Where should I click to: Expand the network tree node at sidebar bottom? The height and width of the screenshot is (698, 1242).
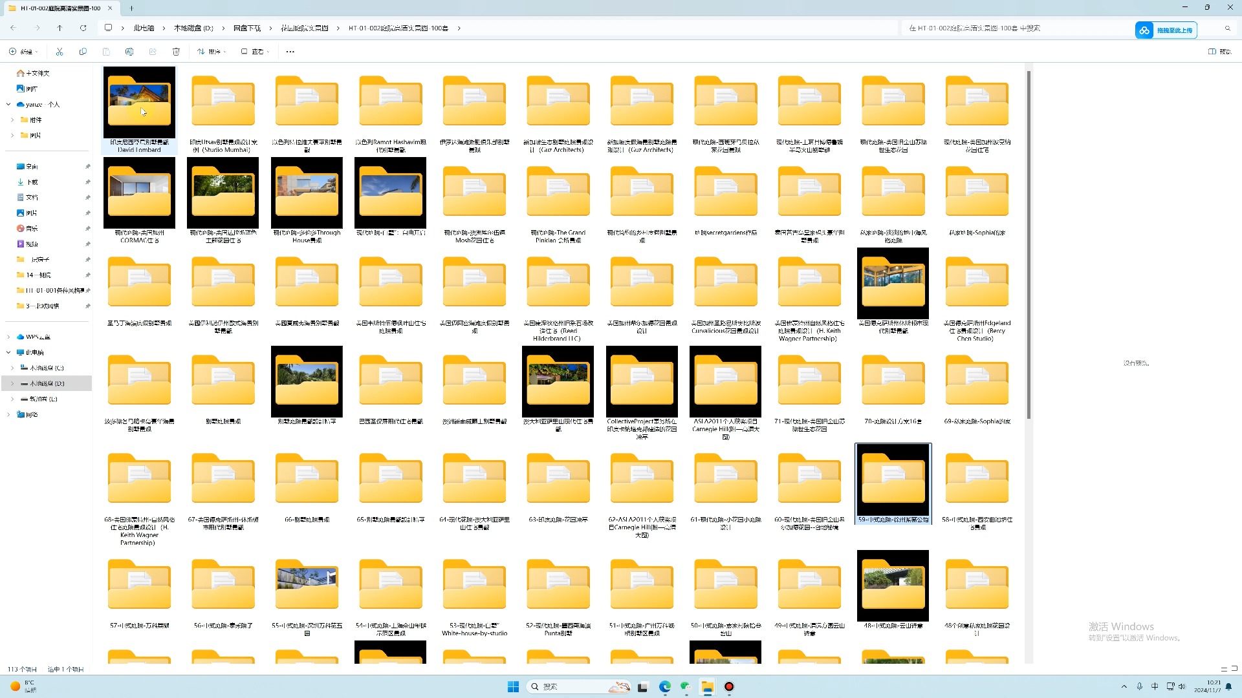[x=8, y=414]
